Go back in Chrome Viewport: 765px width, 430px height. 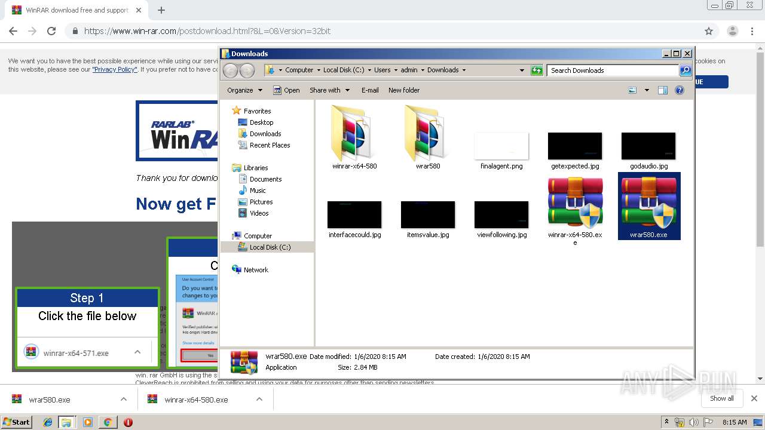coord(13,31)
